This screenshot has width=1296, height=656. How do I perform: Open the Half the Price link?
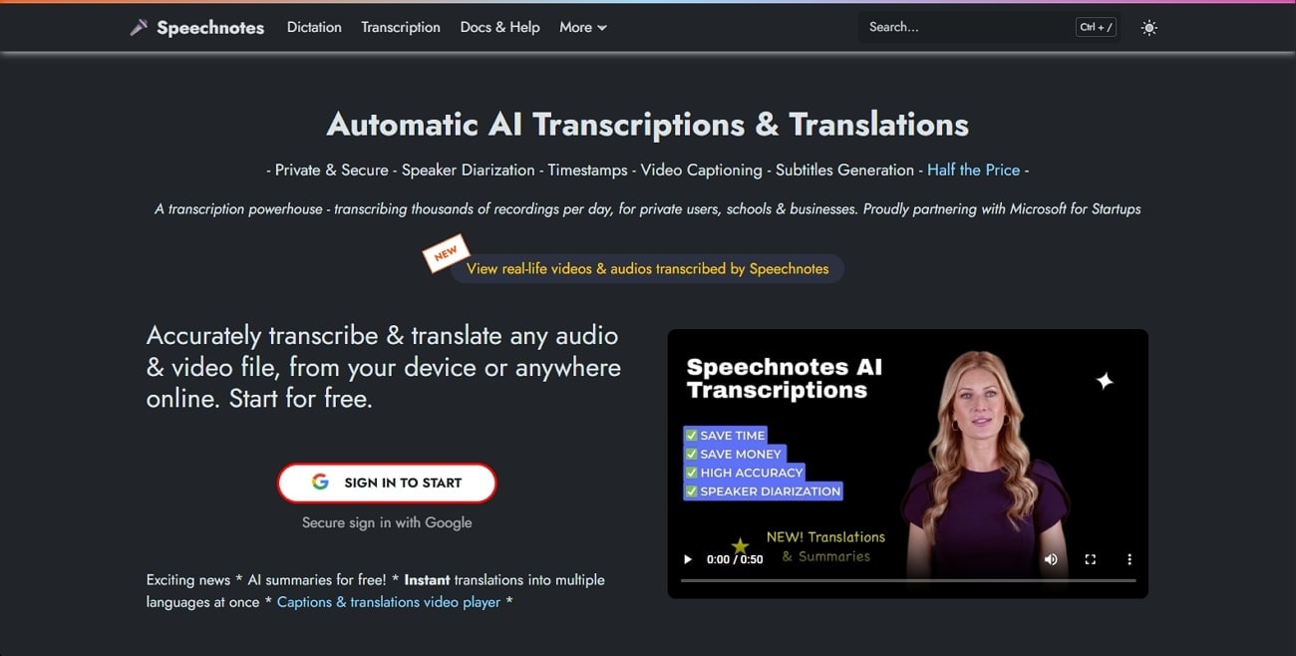973,169
